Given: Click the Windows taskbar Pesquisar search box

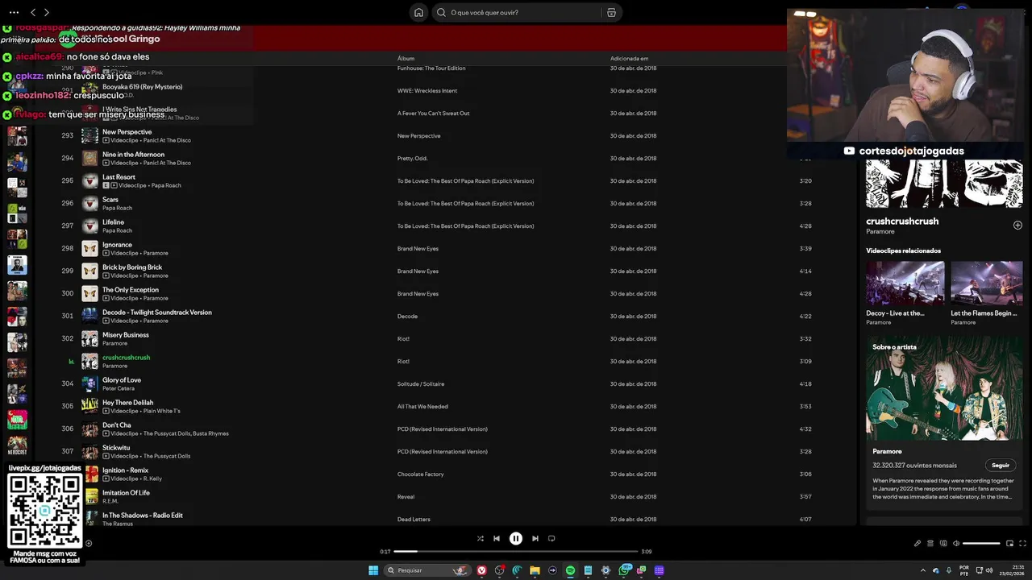Looking at the screenshot, I should tap(428, 570).
